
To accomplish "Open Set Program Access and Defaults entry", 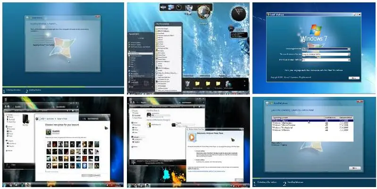I will tap(140, 47).
